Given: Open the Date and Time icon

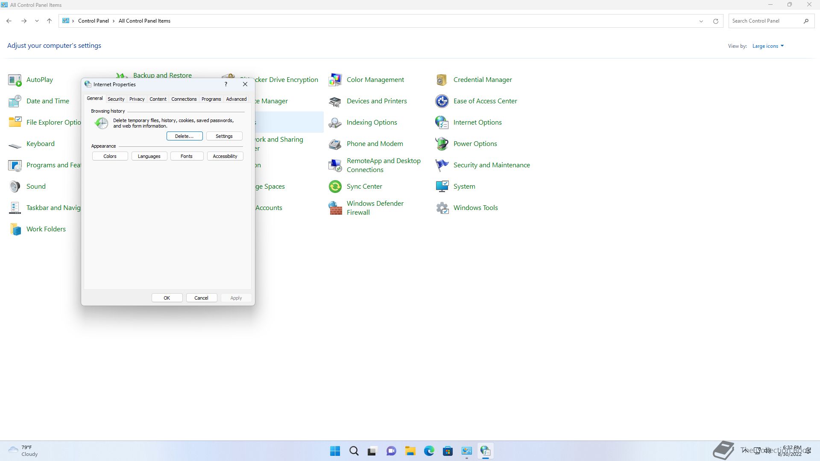Looking at the screenshot, I should coord(15,101).
